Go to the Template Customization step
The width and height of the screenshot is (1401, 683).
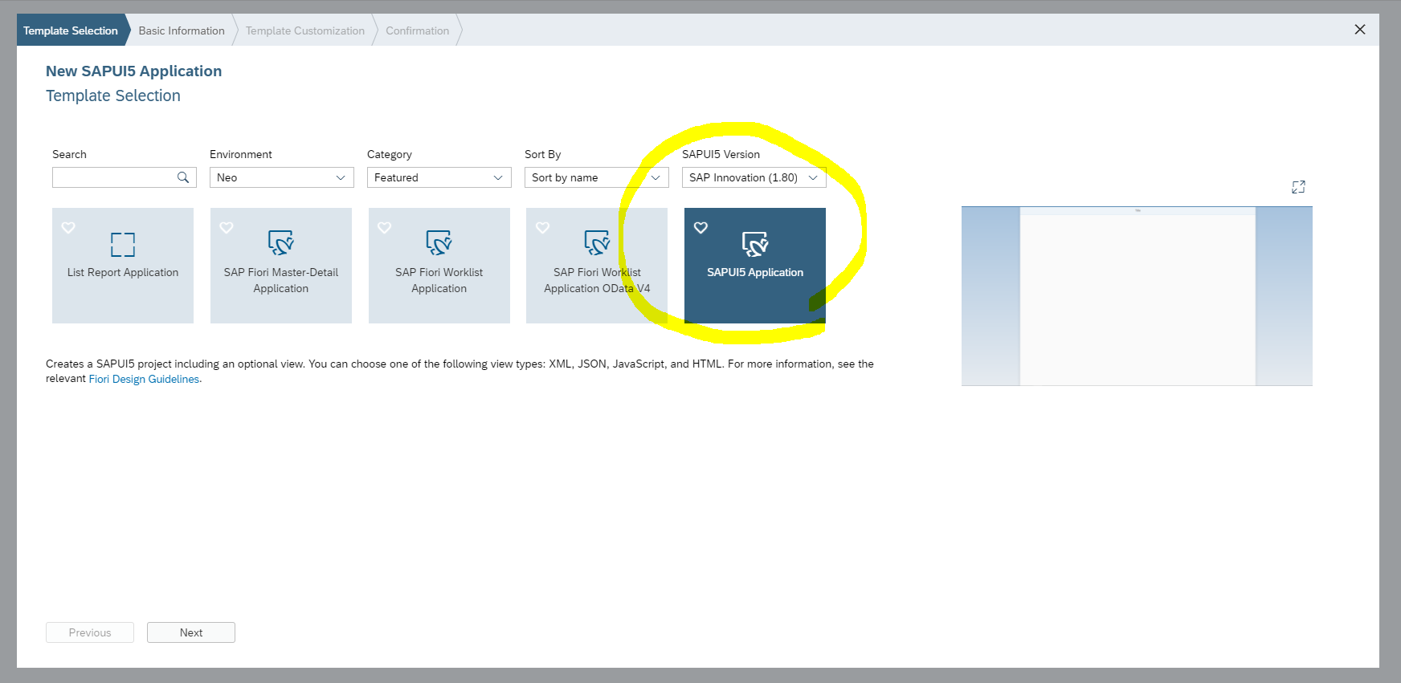305,30
